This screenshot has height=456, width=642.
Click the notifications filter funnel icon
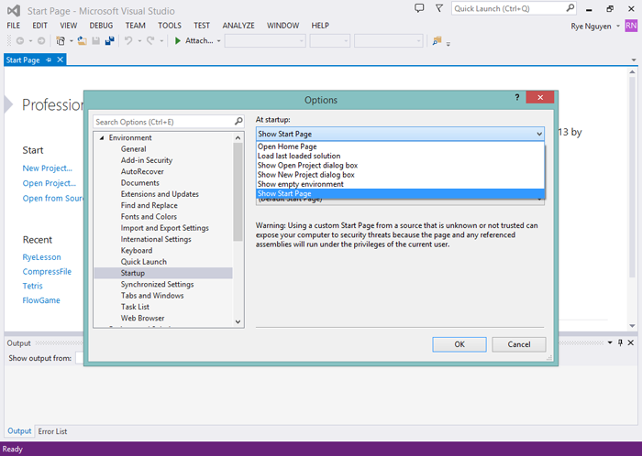point(439,8)
